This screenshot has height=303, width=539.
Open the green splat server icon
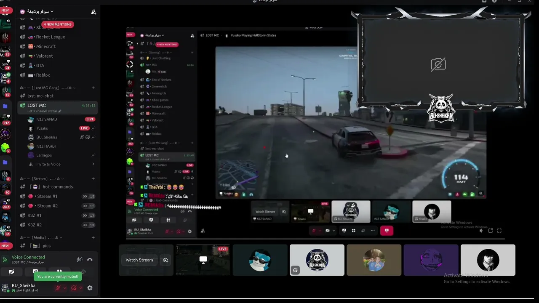tap(5, 148)
